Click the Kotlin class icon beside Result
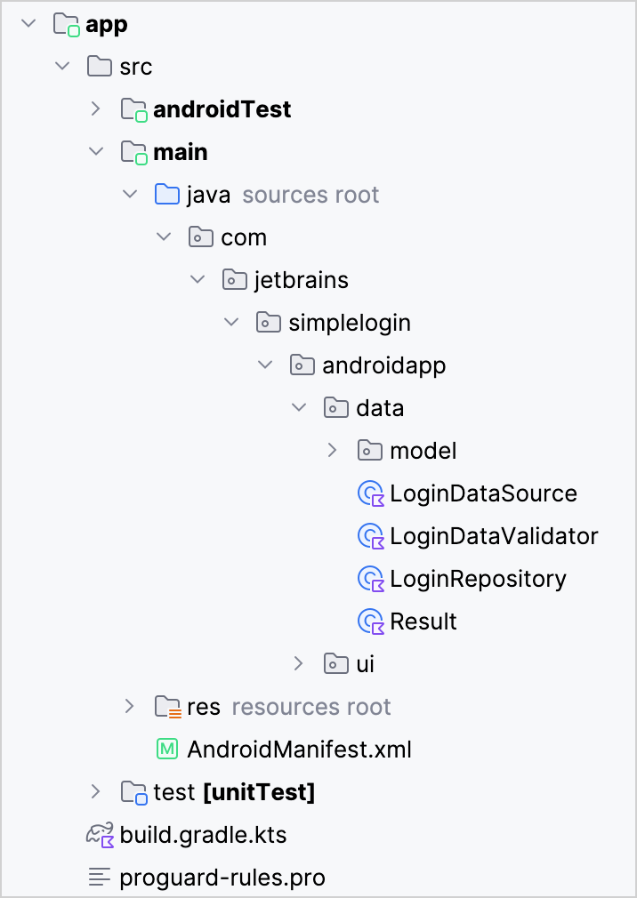This screenshot has height=898, width=637. pyautogui.click(x=371, y=621)
